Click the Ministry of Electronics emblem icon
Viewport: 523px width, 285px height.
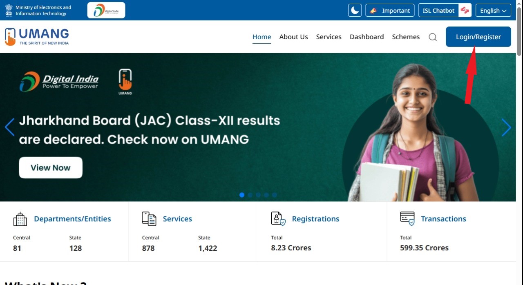9,11
